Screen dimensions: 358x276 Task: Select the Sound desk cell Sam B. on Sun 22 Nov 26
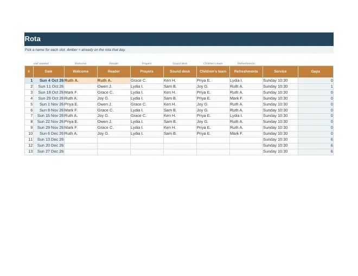point(180,122)
